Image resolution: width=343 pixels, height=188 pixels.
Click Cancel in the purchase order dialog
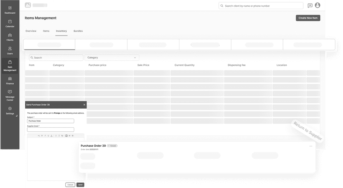click(x=70, y=185)
